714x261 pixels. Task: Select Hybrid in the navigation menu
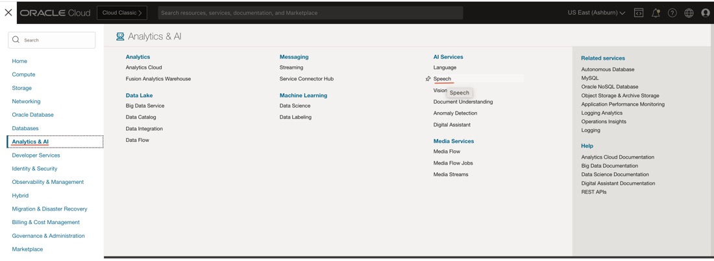coord(20,196)
